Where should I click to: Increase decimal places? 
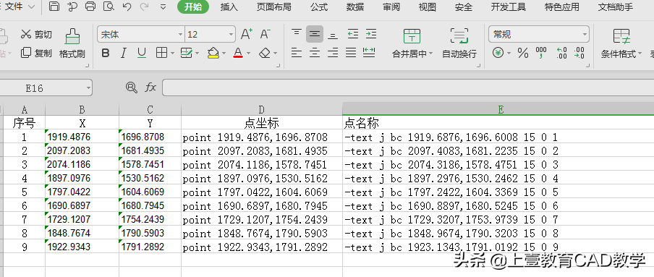click(561, 53)
